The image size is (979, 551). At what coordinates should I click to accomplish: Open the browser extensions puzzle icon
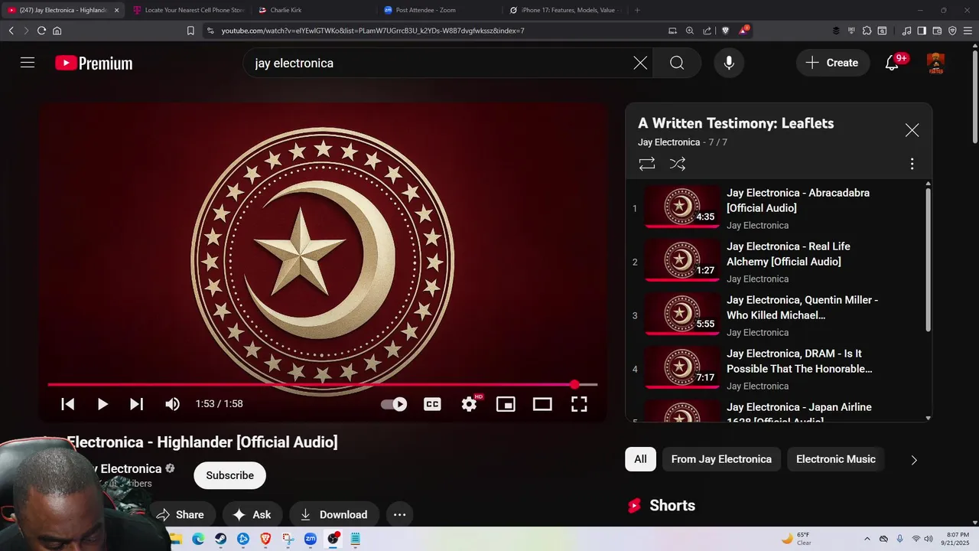(x=867, y=31)
